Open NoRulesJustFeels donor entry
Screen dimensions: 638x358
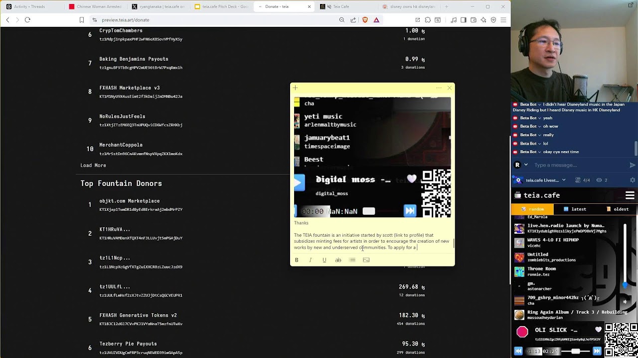point(122,116)
